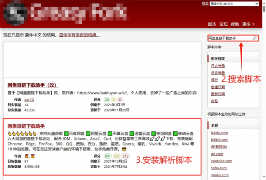Viewport: 266px width, 180px height.
Task: Click the date 2023年11月25日
Action: tap(117, 110)
